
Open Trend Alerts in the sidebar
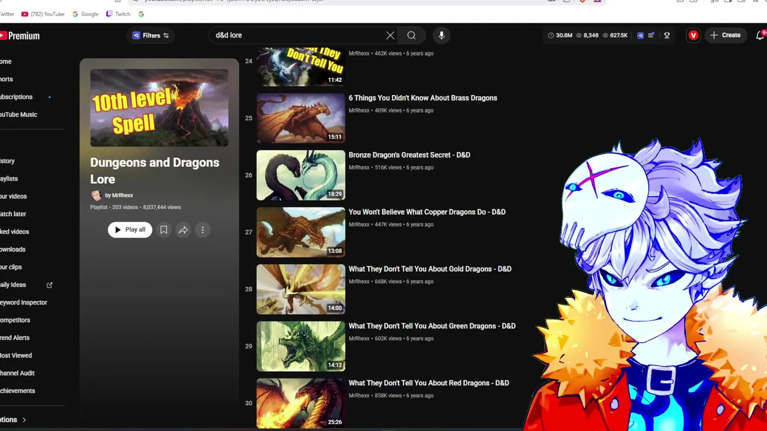point(14,338)
